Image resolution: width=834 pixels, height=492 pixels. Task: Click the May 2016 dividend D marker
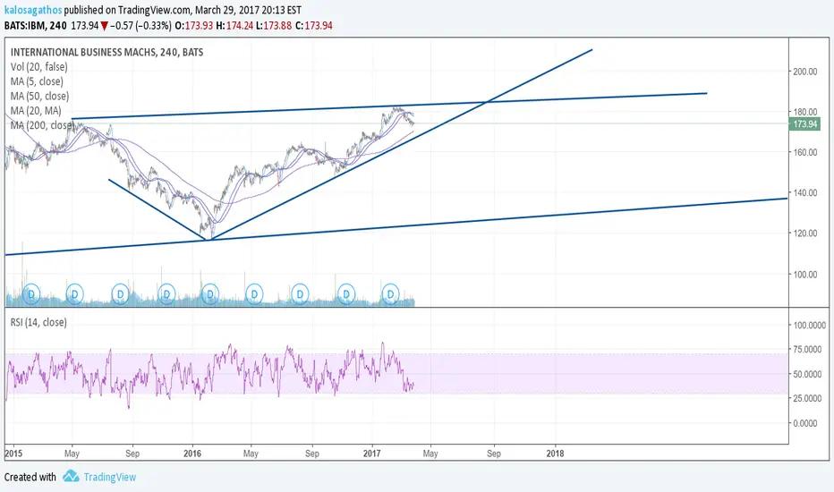coord(254,293)
